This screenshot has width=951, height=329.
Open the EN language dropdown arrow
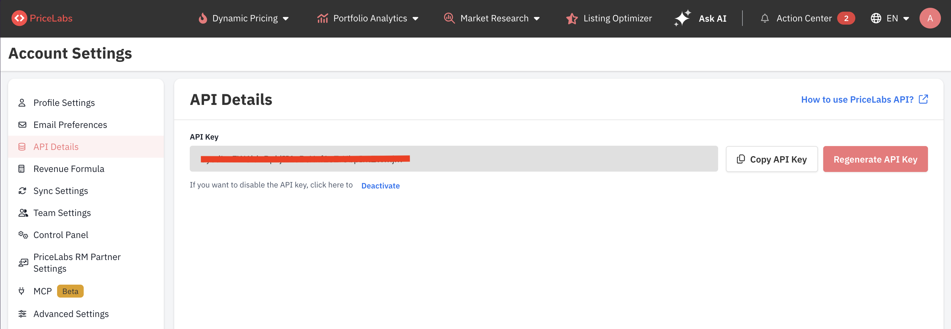coord(906,19)
